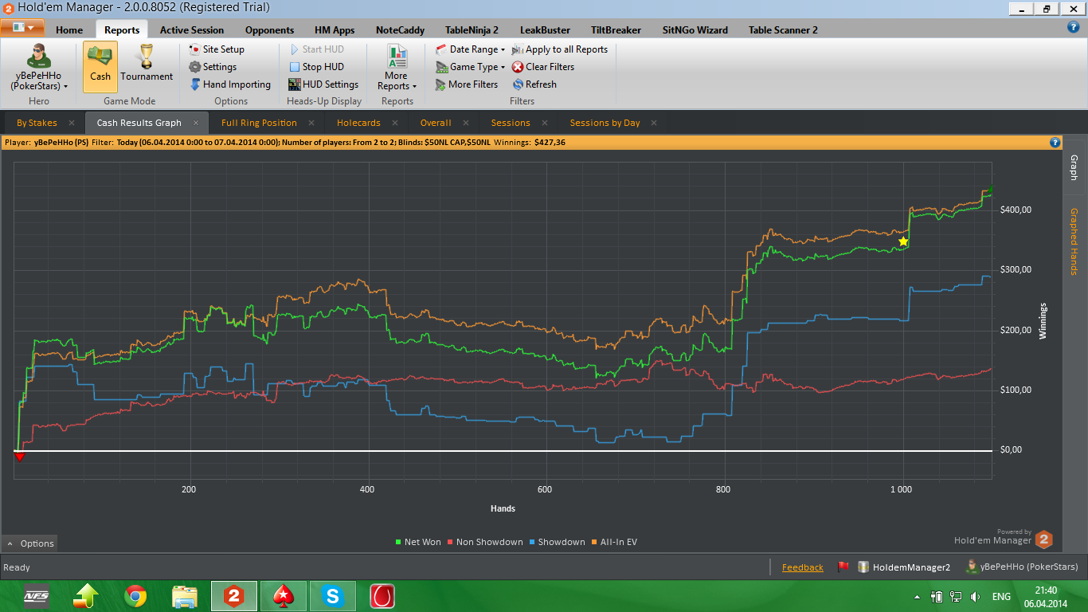Refresh the report
Screen dimensions: 1088x612
534,84
